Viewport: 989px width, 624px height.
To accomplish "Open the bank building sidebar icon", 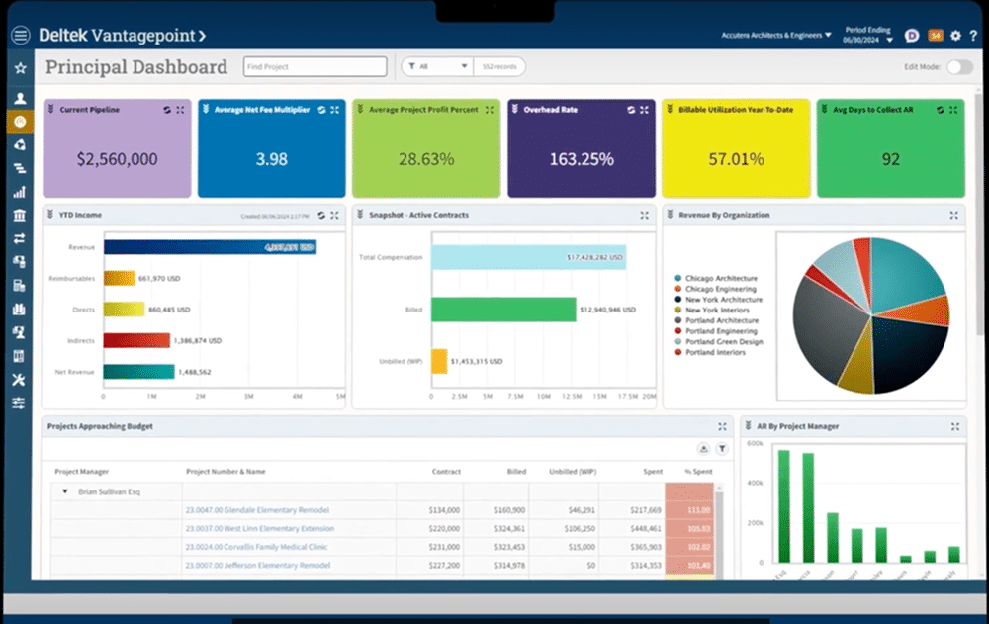I will (20, 216).
